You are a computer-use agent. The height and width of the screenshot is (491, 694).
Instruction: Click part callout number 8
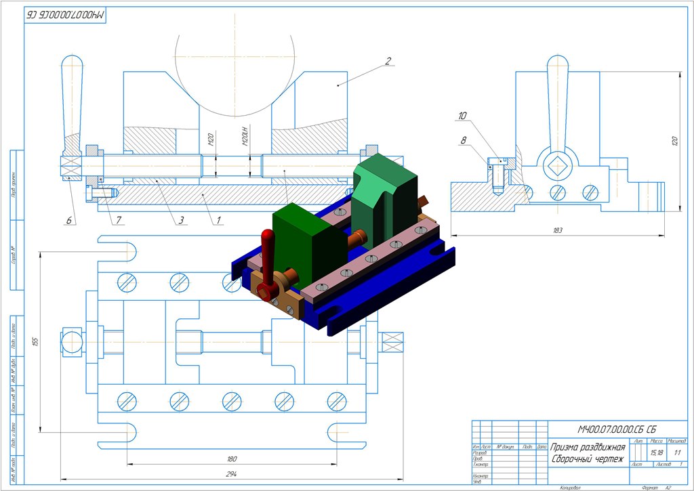pos(464,140)
